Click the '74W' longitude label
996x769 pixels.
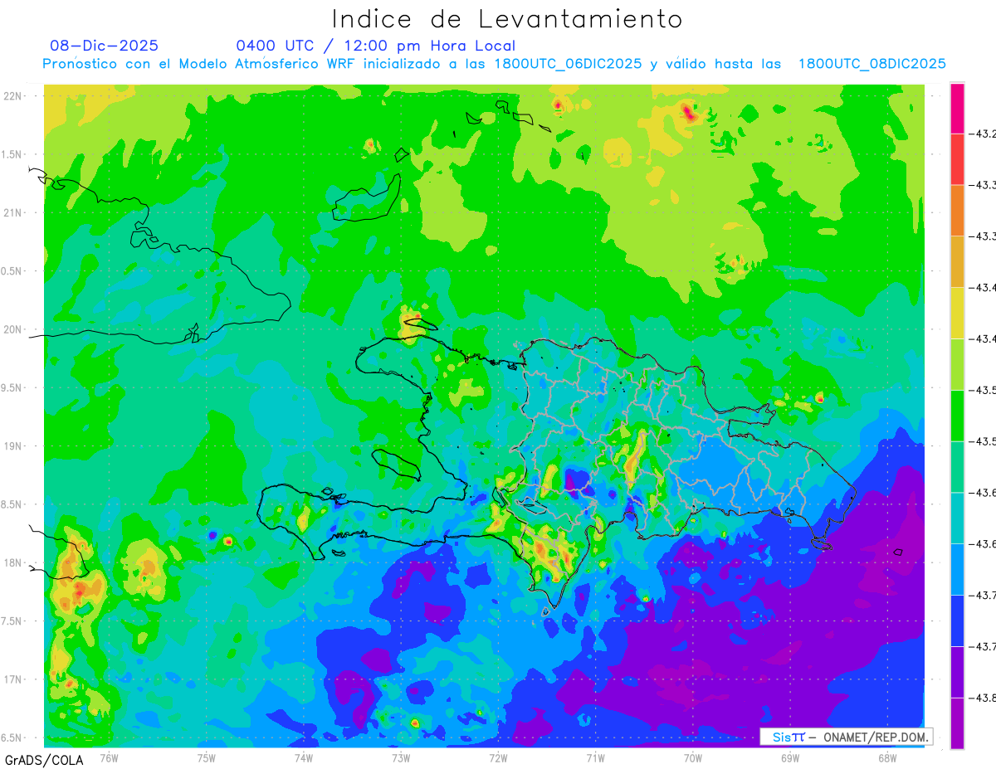pyautogui.click(x=304, y=757)
